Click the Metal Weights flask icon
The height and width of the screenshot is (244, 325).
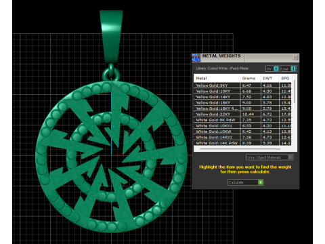coord(196,58)
